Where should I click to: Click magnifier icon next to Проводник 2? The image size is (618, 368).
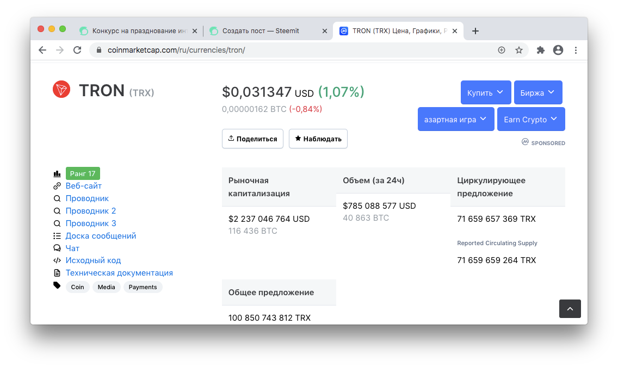tap(57, 211)
